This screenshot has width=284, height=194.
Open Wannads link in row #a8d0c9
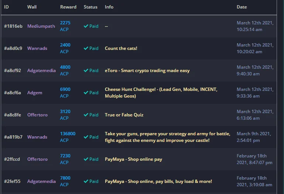point(37,48)
